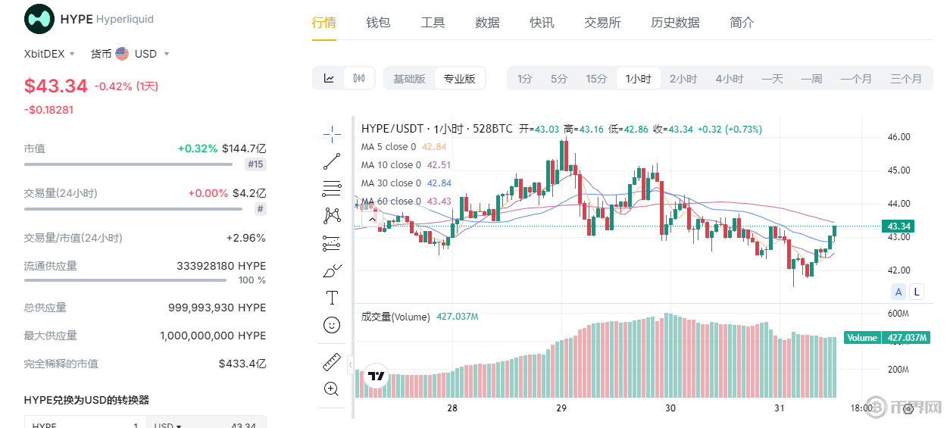Collapse the indicator legend arrow
Image resolution: width=950 pixels, height=428 pixels.
(372, 220)
